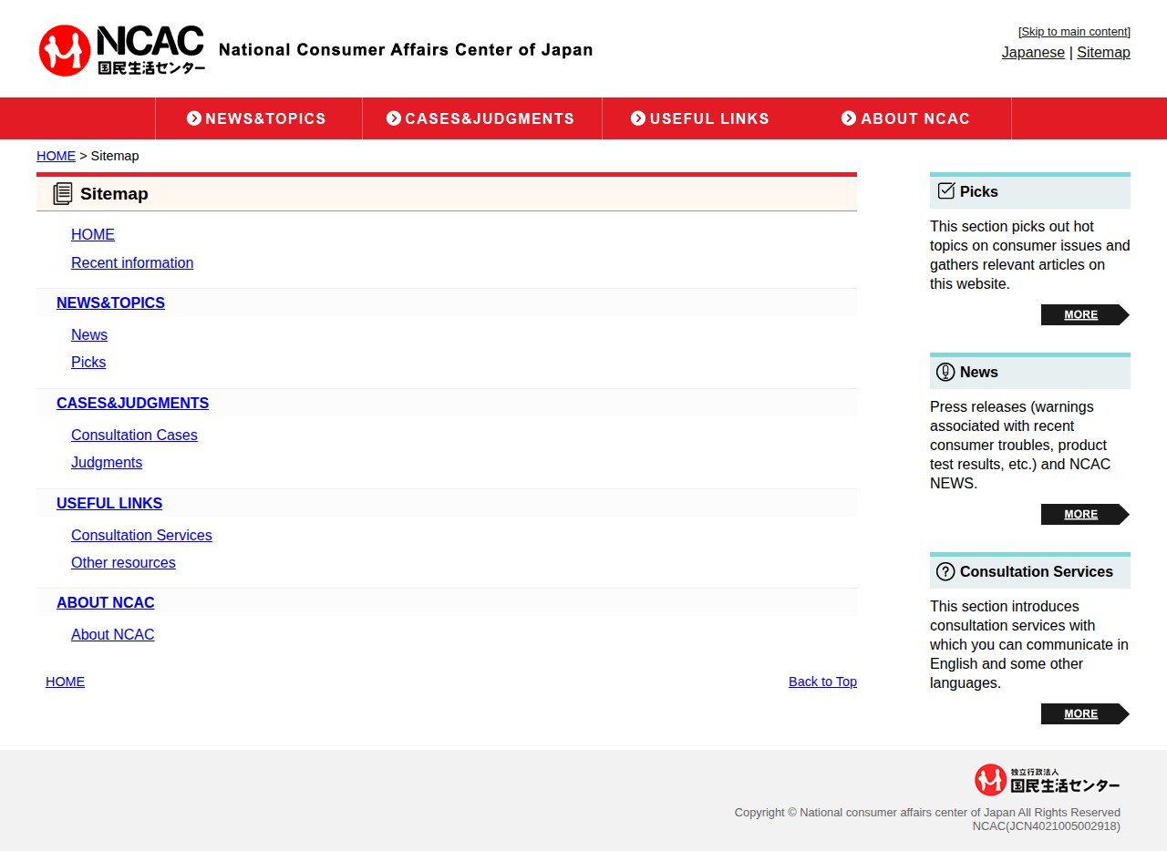1167x851 pixels.
Task: Click the MORE button under the News panel
Action: 1085,514
